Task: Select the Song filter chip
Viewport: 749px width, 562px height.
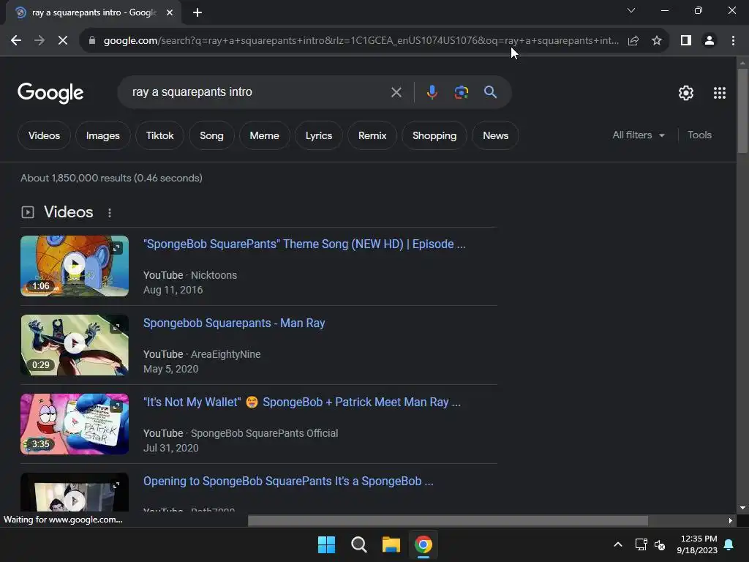Action: (x=211, y=135)
